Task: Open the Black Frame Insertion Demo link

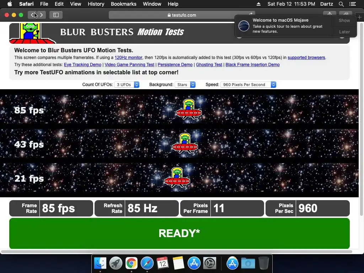Action: [x=252, y=65]
